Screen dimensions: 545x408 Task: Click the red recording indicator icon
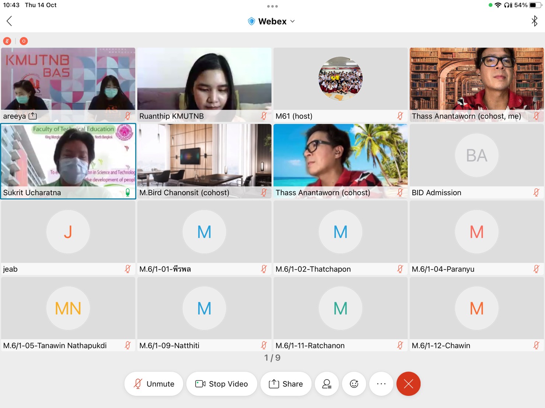(24, 41)
